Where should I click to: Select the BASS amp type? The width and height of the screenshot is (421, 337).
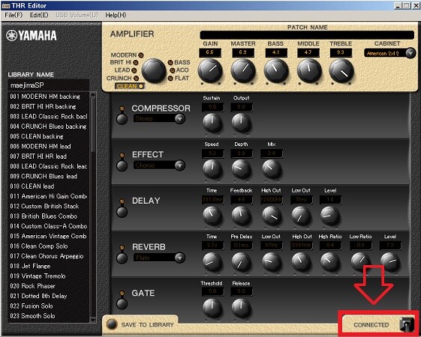(170, 63)
